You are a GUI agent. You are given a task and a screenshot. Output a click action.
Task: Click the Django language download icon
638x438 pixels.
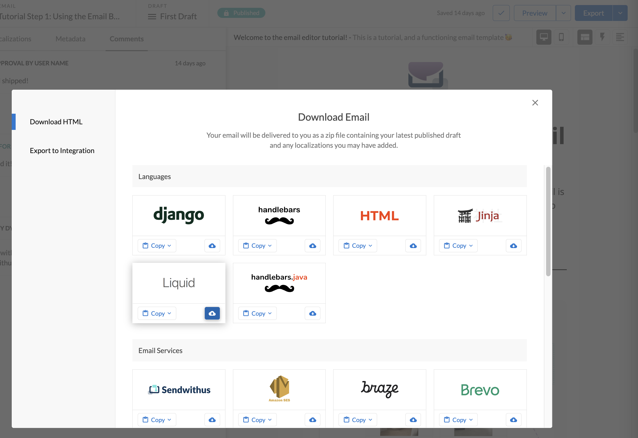(212, 245)
